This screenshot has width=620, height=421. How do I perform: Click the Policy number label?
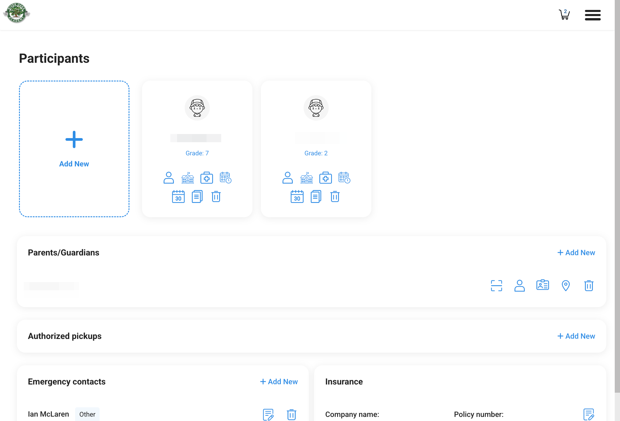479,414
